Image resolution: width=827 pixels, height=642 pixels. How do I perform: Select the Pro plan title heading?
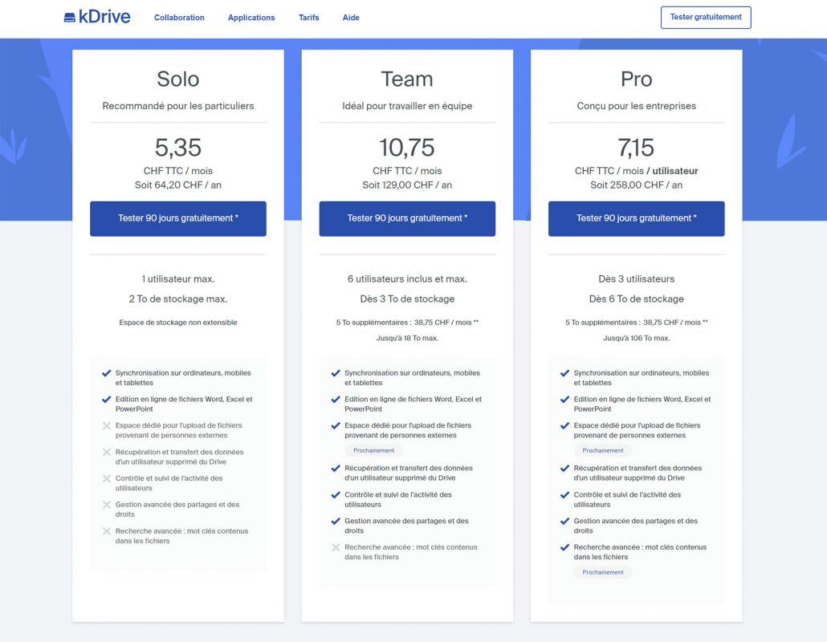coord(637,79)
